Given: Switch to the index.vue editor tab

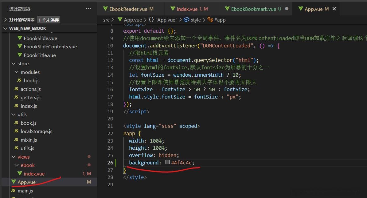Looking at the screenshot, I should coord(187,9).
